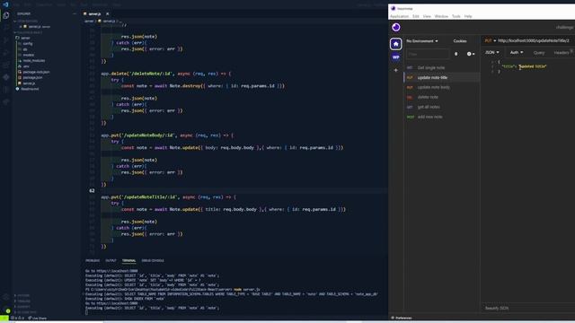575x323 pixels.
Task: Open the Explorer view in VS Code activity bar
Action: [x=6, y=15]
